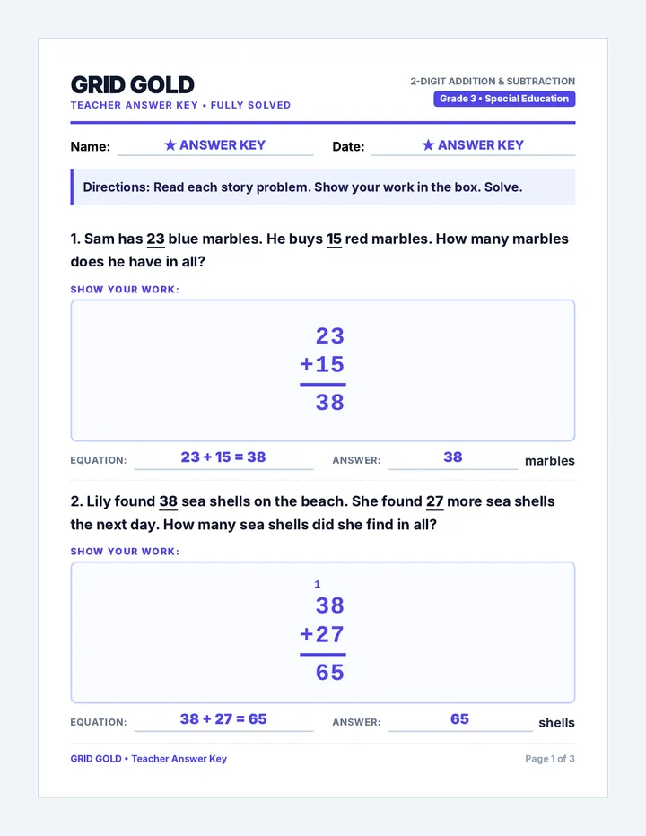This screenshot has height=836, width=646.
Task: Click the Name answer key field
Action: coord(215,145)
